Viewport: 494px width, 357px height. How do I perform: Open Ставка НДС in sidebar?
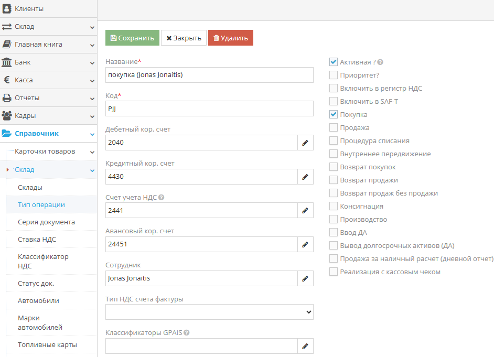(37, 239)
